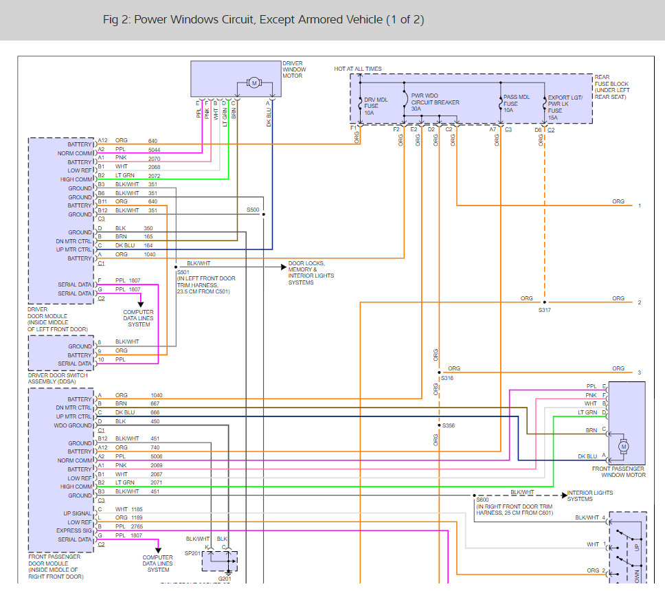Click the 'WDO GROUND' pin label
This screenshot has width=665, height=591.
[73, 425]
